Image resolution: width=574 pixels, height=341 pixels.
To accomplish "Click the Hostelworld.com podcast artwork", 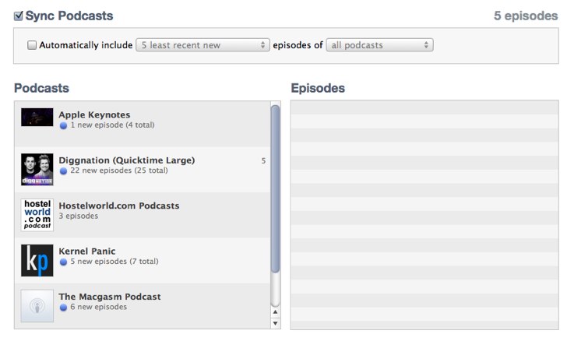I will 37,215.
